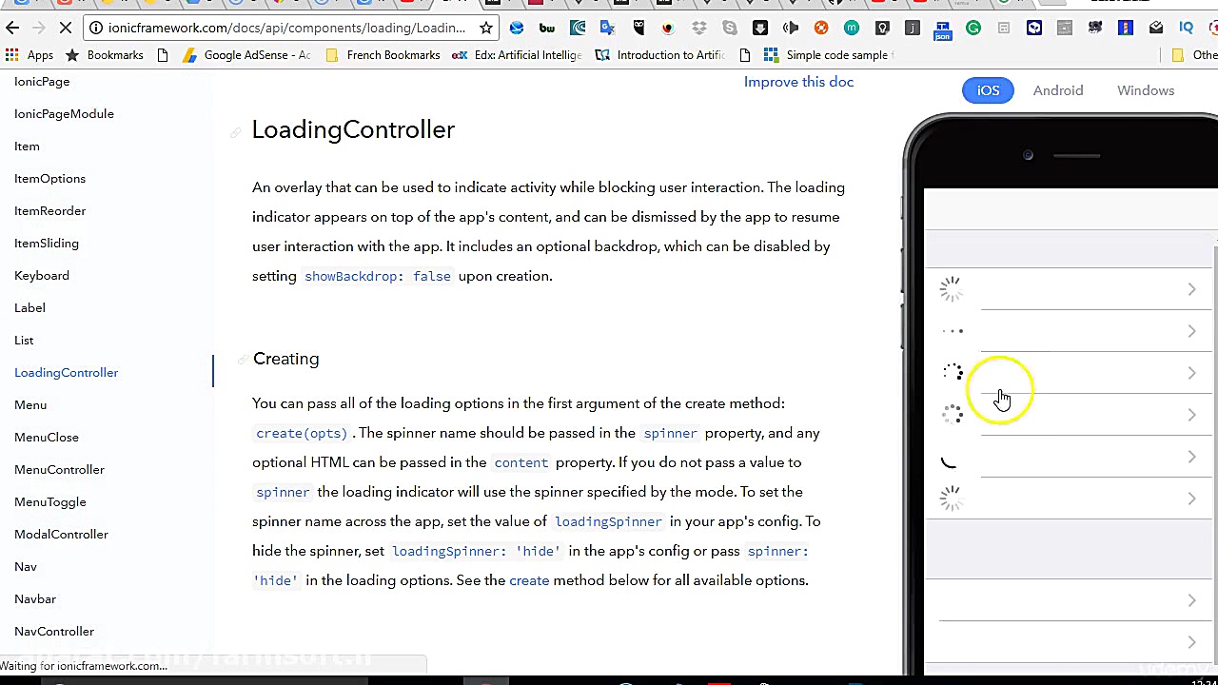
Task: Open the Navbar sidebar entry
Action: 35,599
